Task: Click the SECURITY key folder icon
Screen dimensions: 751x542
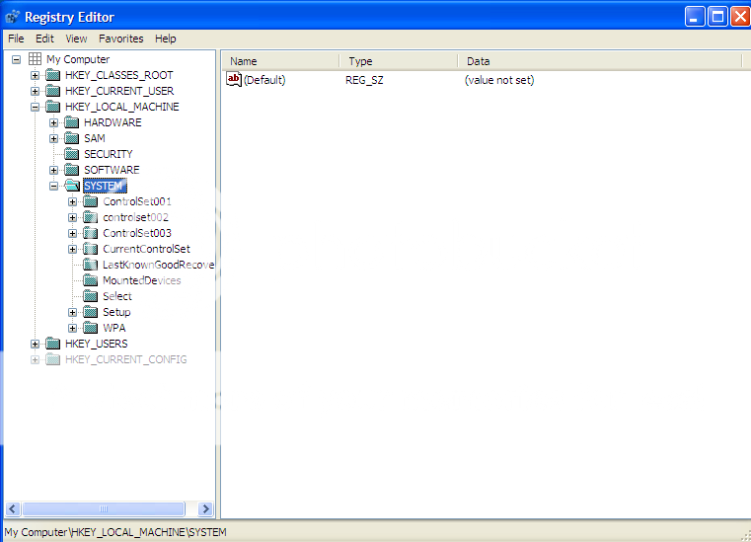Action: [x=72, y=154]
